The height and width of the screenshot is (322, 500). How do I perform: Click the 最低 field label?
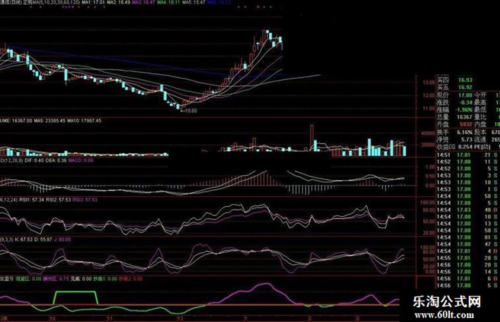pos(480,109)
